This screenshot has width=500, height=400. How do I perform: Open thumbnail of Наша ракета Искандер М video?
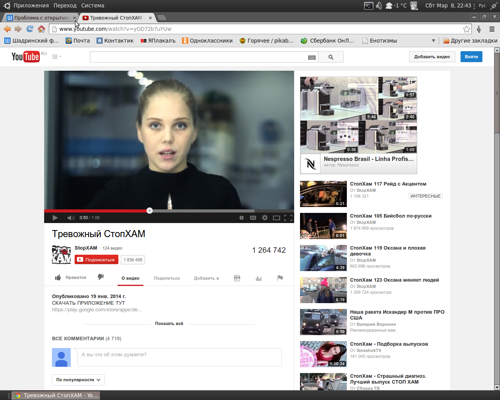coord(323,322)
